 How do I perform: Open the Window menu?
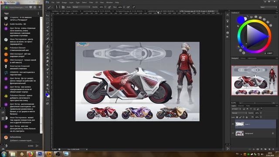coord(109,3)
